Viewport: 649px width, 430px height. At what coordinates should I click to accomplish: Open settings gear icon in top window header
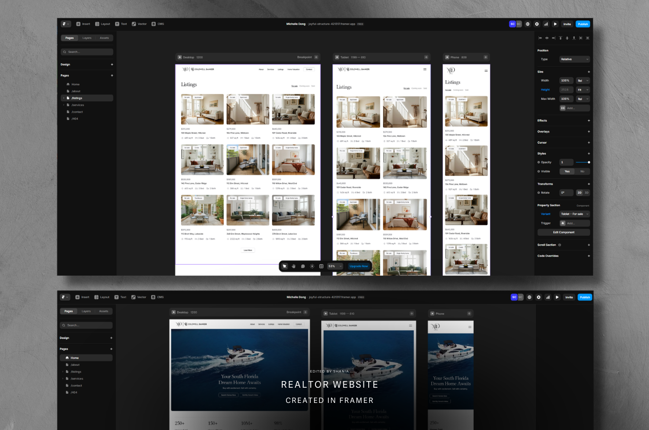[537, 24]
